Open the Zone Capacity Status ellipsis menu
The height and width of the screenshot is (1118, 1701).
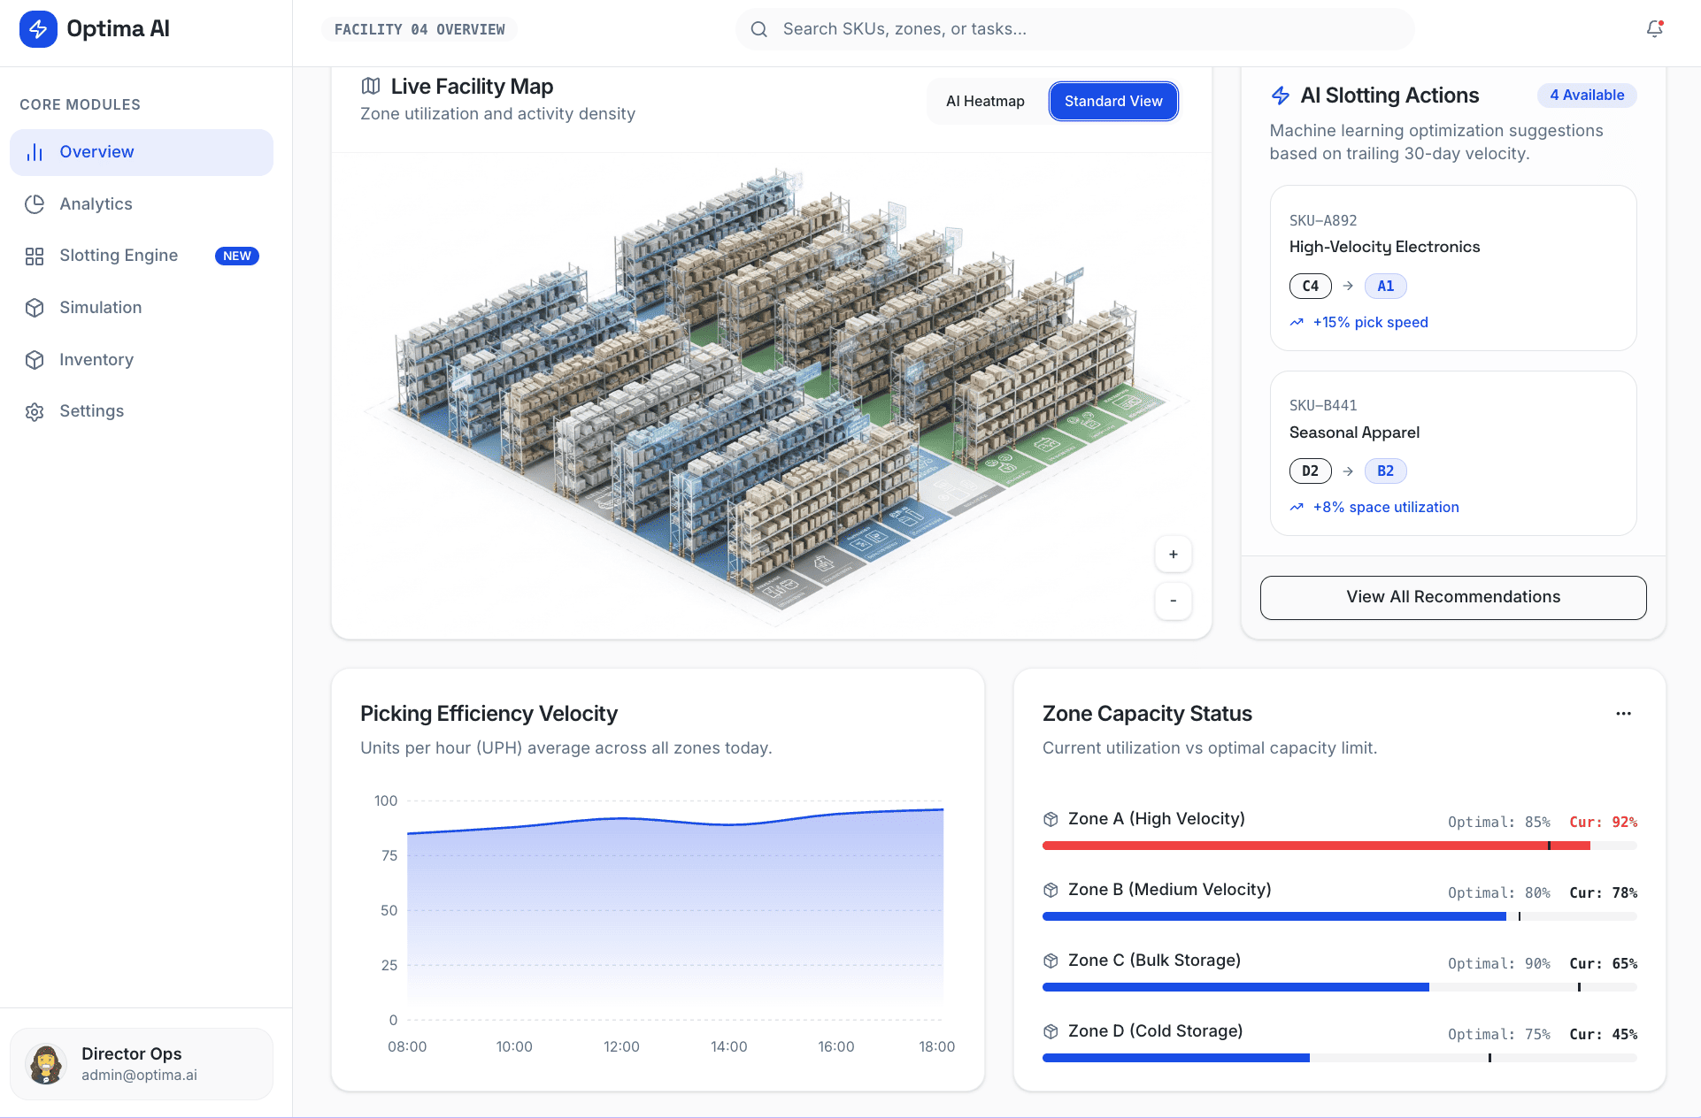pyautogui.click(x=1624, y=714)
